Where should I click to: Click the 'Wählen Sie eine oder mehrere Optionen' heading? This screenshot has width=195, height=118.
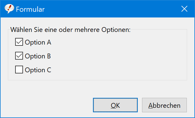pos(70,30)
